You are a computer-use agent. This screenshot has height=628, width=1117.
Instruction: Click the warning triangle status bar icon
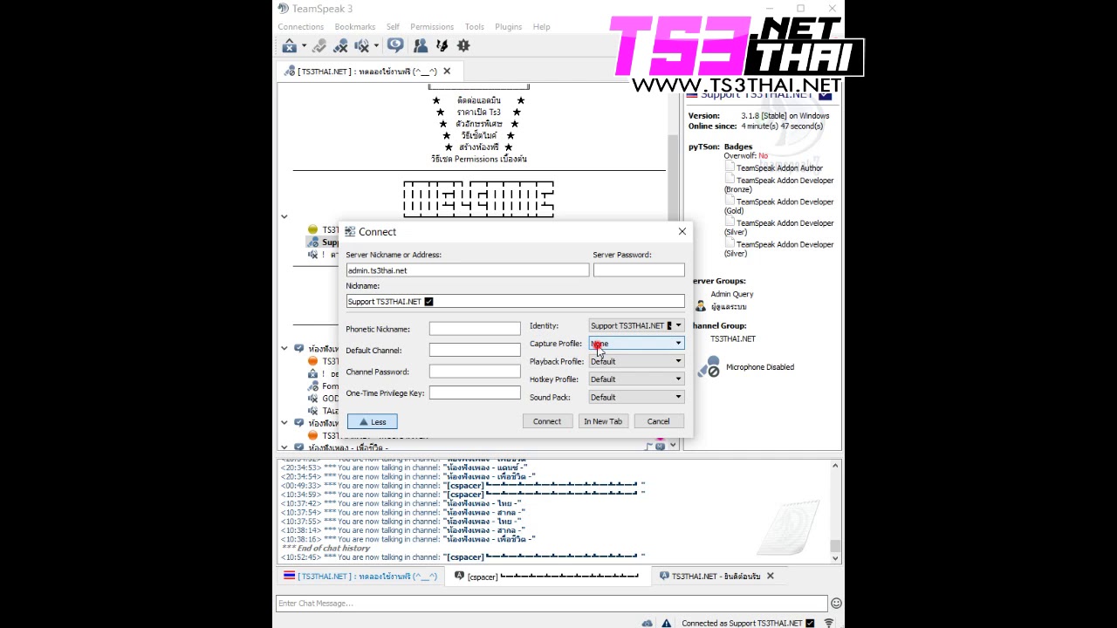pyautogui.click(x=666, y=623)
